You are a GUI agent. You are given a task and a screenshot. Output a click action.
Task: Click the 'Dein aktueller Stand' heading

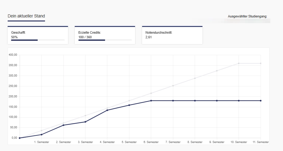(x=26, y=16)
